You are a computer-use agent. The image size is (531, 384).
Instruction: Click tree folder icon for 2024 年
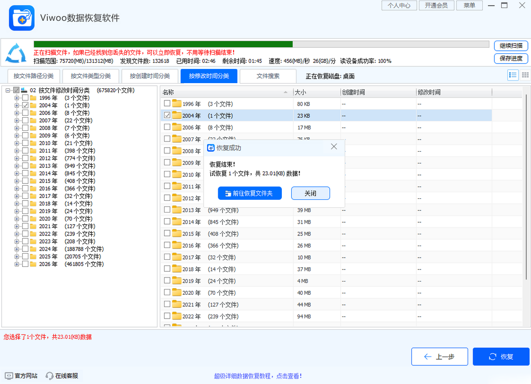tap(33, 249)
